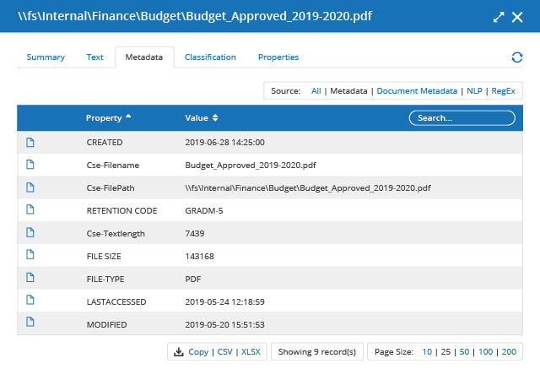Switch to the Summary tab
Screen dimensions: 540x380
46,57
